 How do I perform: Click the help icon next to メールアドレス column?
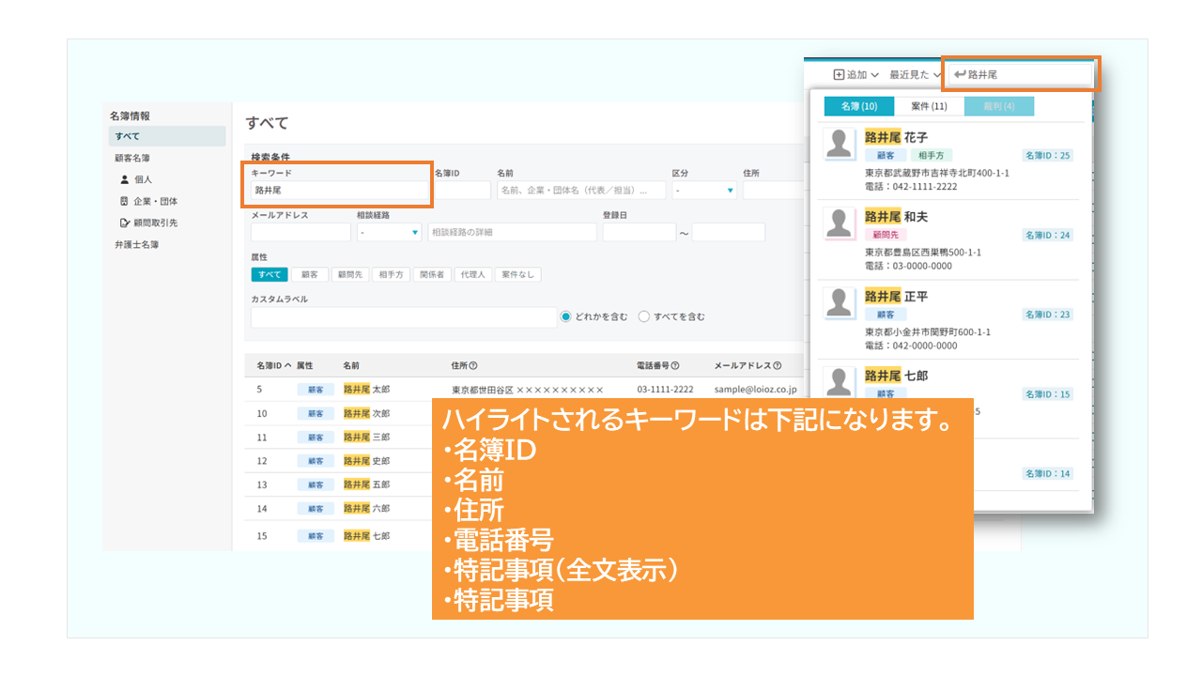(776, 365)
